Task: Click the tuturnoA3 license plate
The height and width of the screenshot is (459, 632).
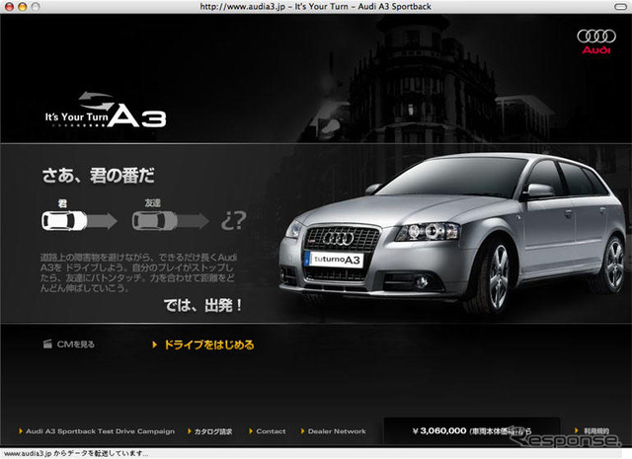Action: click(x=334, y=260)
